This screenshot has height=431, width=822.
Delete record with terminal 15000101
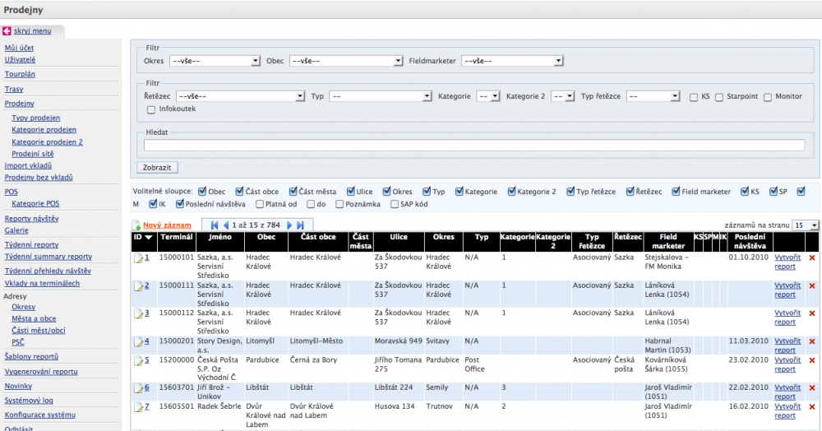point(812,258)
